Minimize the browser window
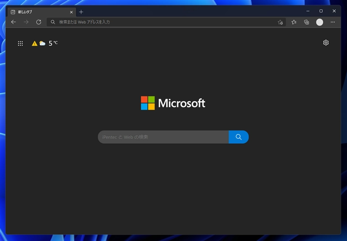The height and width of the screenshot is (241, 347). (x=308, y=11)
